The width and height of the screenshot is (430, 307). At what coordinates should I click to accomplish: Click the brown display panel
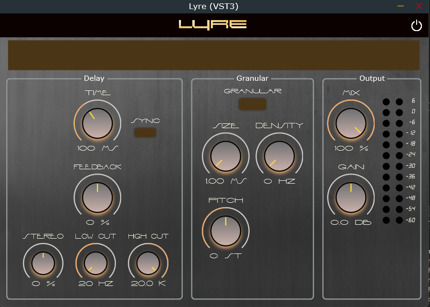(x=214, y=55)
